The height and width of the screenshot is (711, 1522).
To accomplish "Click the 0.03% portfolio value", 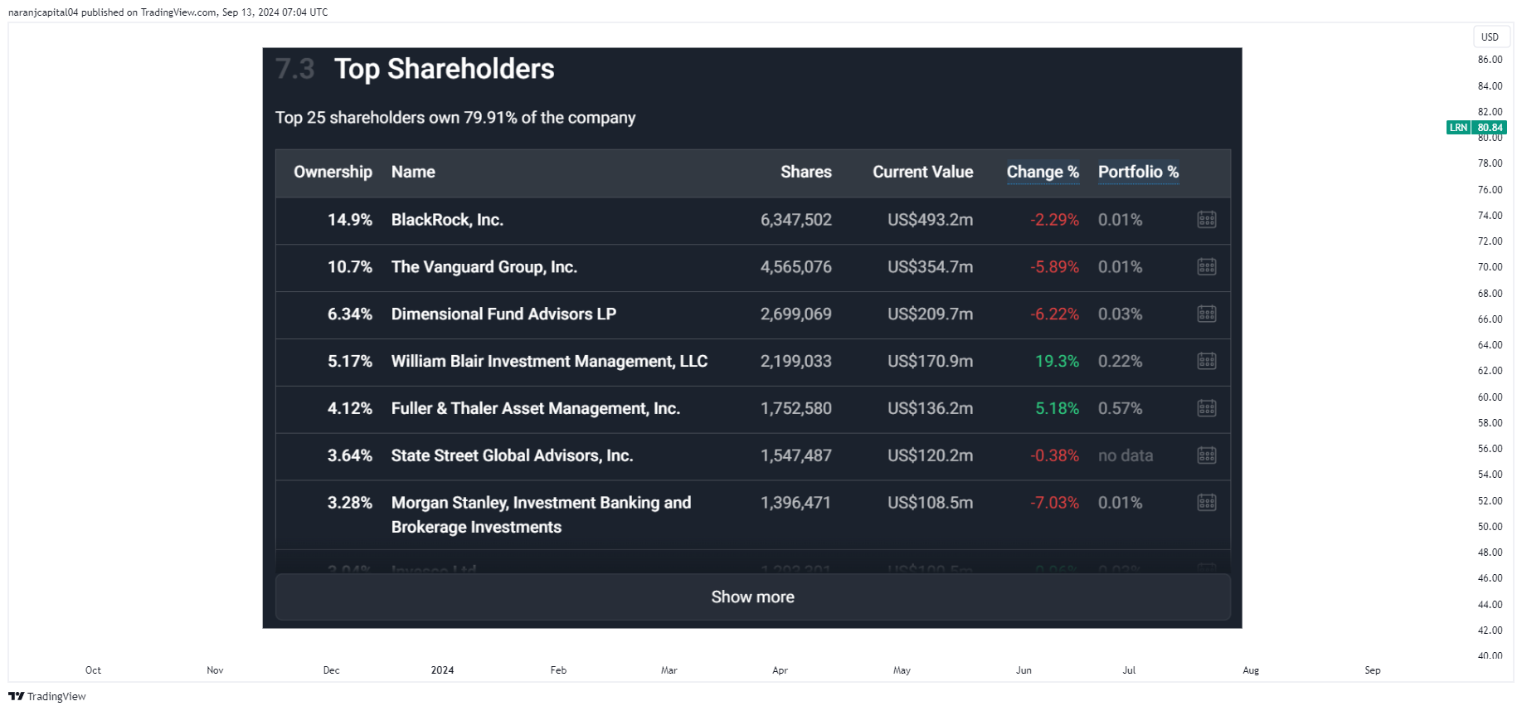I will pos(1121,314).
